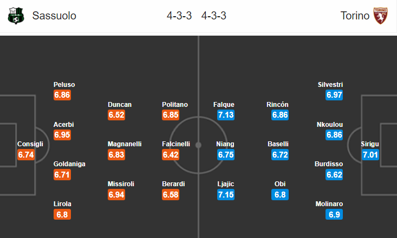This screenshot has height=238, width=397.
Task: Click Obi's 6.8 rating badge
Action: coord(280,195)
